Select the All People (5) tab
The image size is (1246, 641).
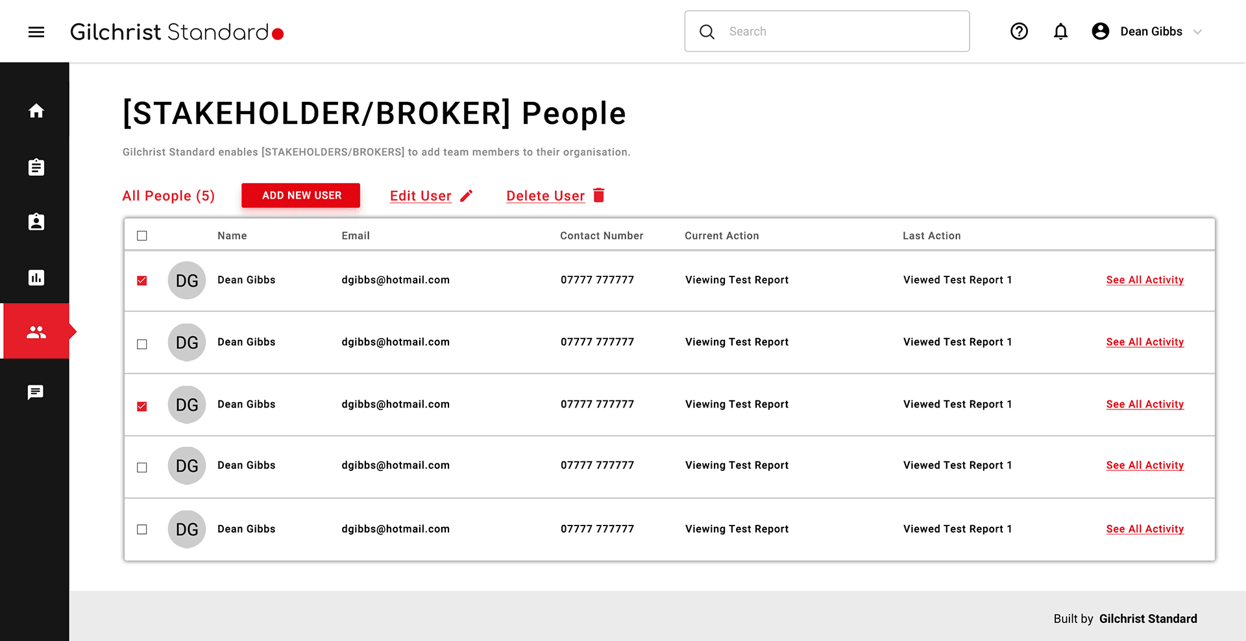(168, 196)
